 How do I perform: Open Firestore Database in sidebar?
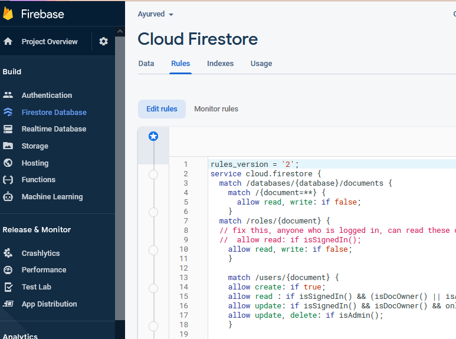pos(54,112)
